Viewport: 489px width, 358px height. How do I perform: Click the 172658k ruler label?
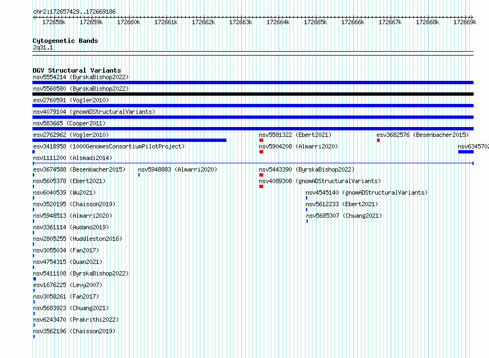click(54, 22)
